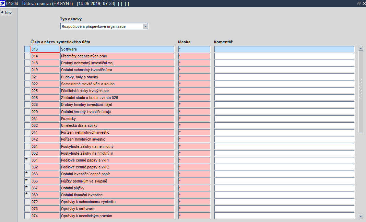This screenshot has width=366, height=222.
Task: Select the Oprávky k software name field
Action: [117, 209]
